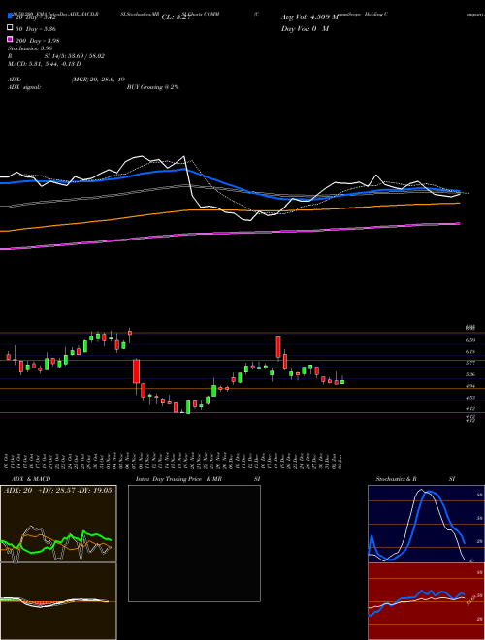Click the 'Stochastics & R' panel title
Screen dimensions: 485x640
pos(396,479)
